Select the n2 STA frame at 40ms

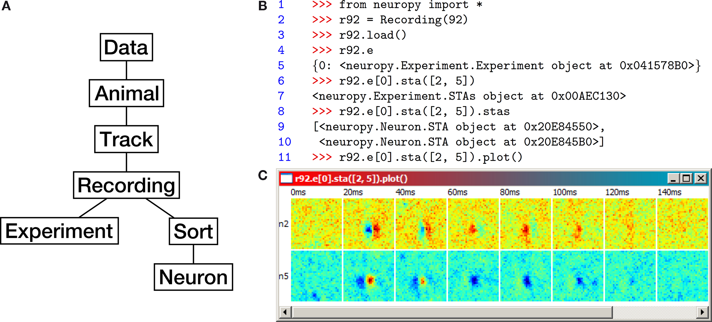[x=421, y=223]
